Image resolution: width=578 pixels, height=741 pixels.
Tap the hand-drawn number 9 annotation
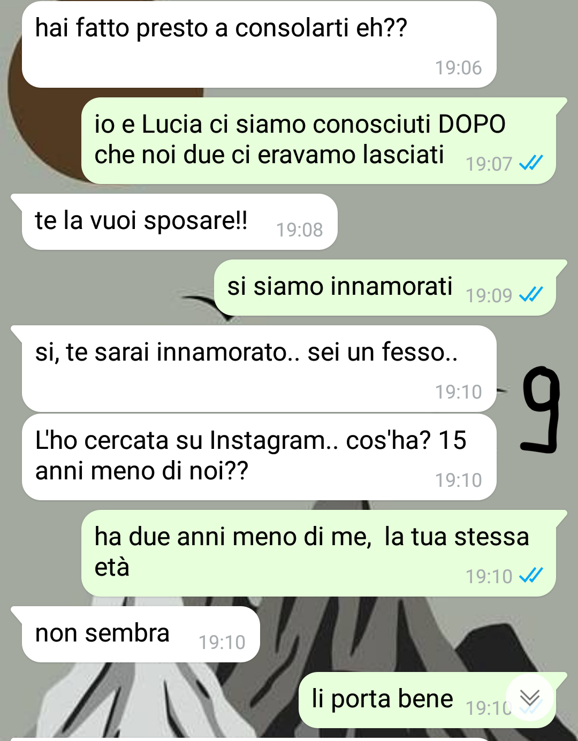point(541,409)
